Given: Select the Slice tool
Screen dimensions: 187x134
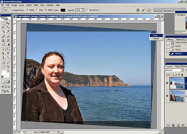Looking at the screenshot, I should (x=8, y=32).
